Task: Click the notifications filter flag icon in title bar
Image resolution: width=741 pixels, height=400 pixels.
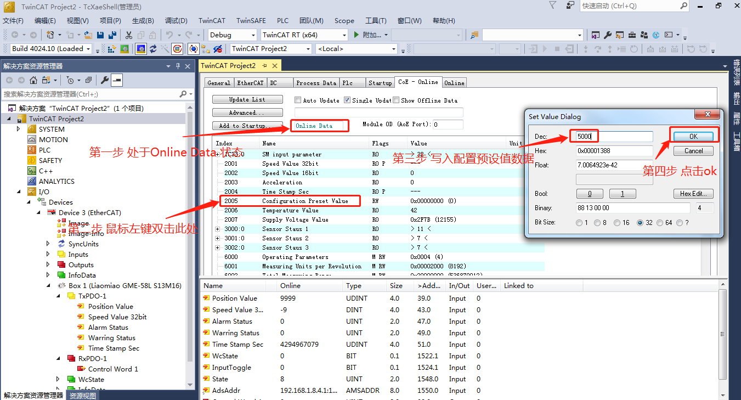Action: (552, 5)
